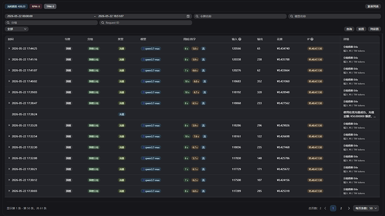Screen dimensions: 385x216
Task: Click the type tag in the 17:38:47 row
Action: pyautogui.click(x=122, y=103)
